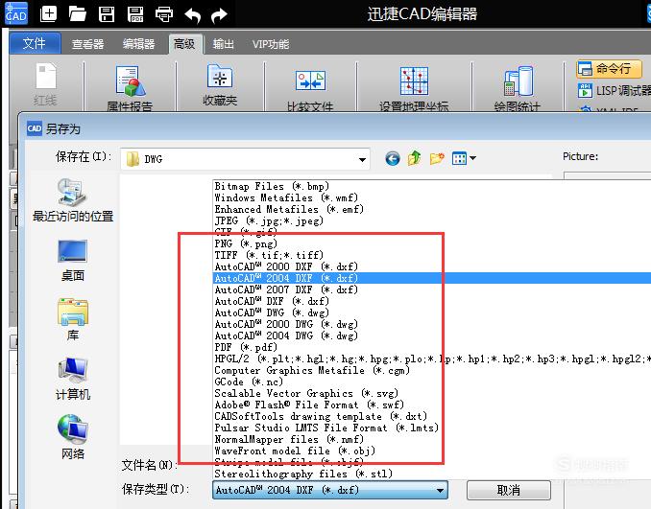Choose PNG (*.png) format
The image size is (651, 509).
point(246,243)
